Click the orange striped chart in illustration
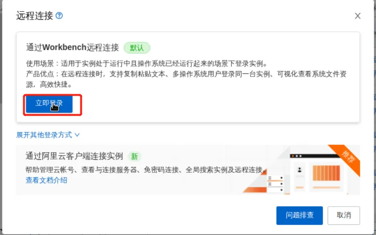Image resolution: width=376 pixels, height=235 pixels. click(x=326, y=173)
